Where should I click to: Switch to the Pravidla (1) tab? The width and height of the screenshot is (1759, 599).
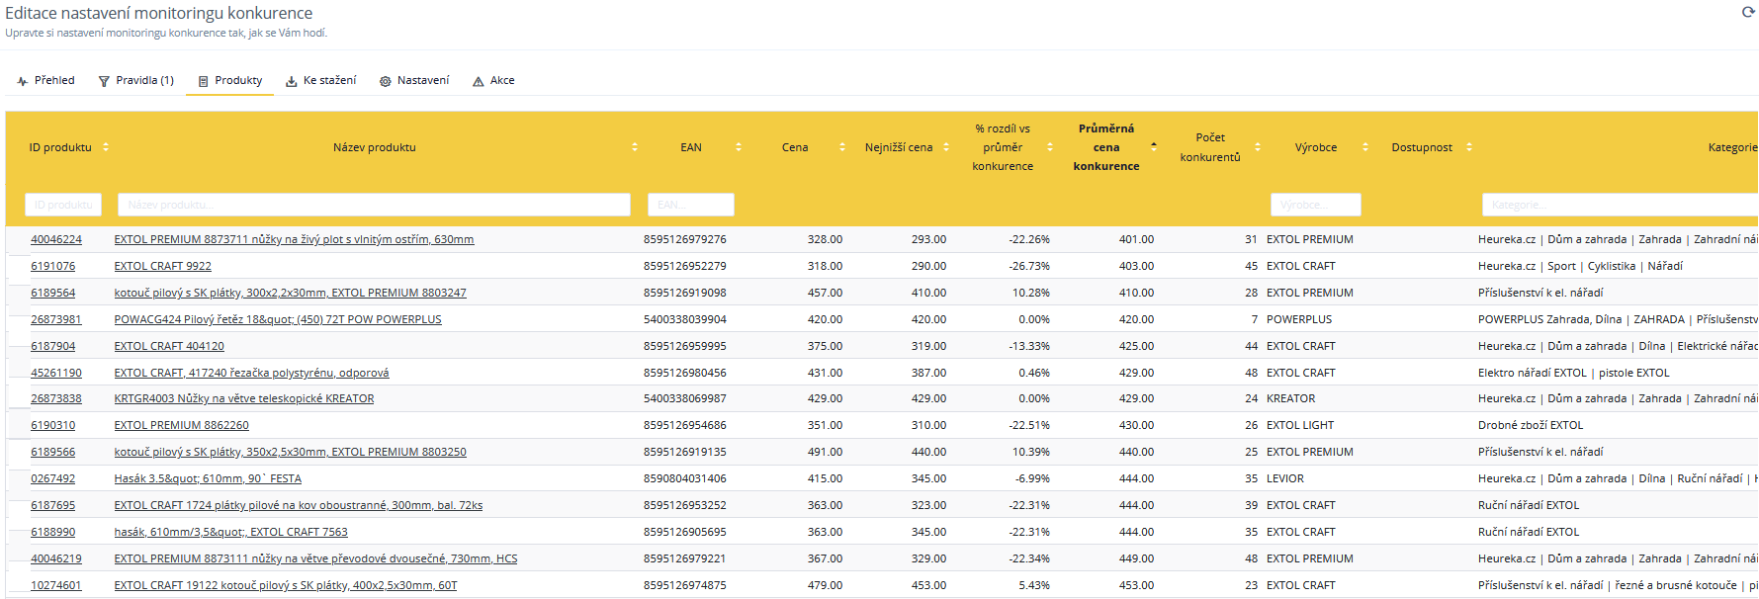[x=136, y=81]
